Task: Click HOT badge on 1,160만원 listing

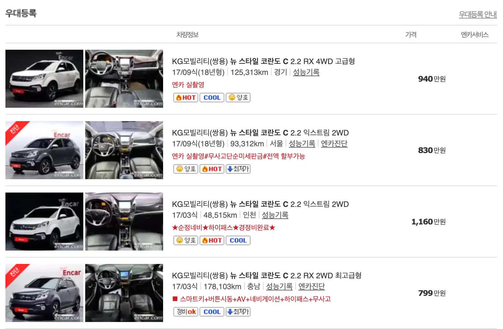Action: (x=212, y=240)
